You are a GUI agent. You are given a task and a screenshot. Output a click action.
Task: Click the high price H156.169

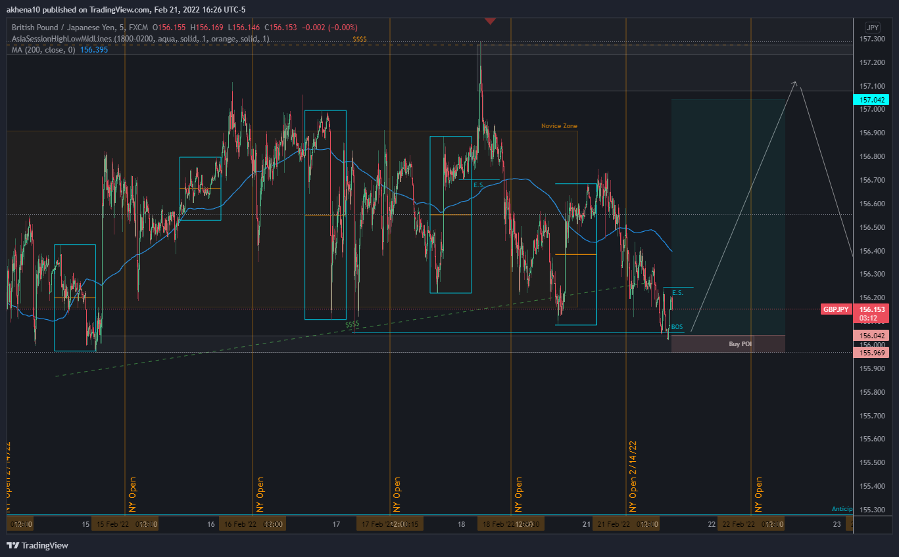click(207, 28)
